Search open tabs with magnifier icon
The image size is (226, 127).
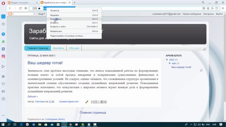click(x=203, y=2)
